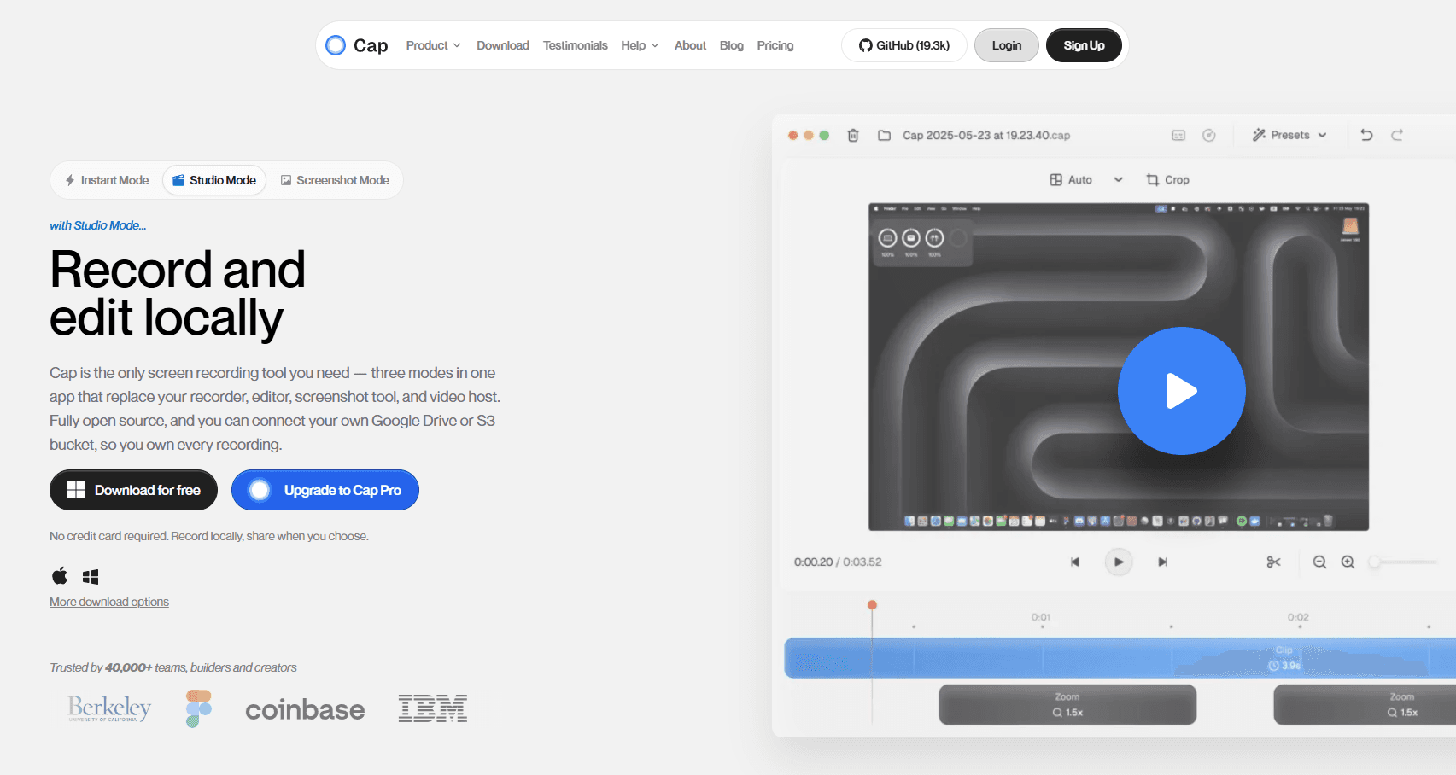The image size is (1456, 775).
Task: Go to Testimonials section
Action: point(576,45)
